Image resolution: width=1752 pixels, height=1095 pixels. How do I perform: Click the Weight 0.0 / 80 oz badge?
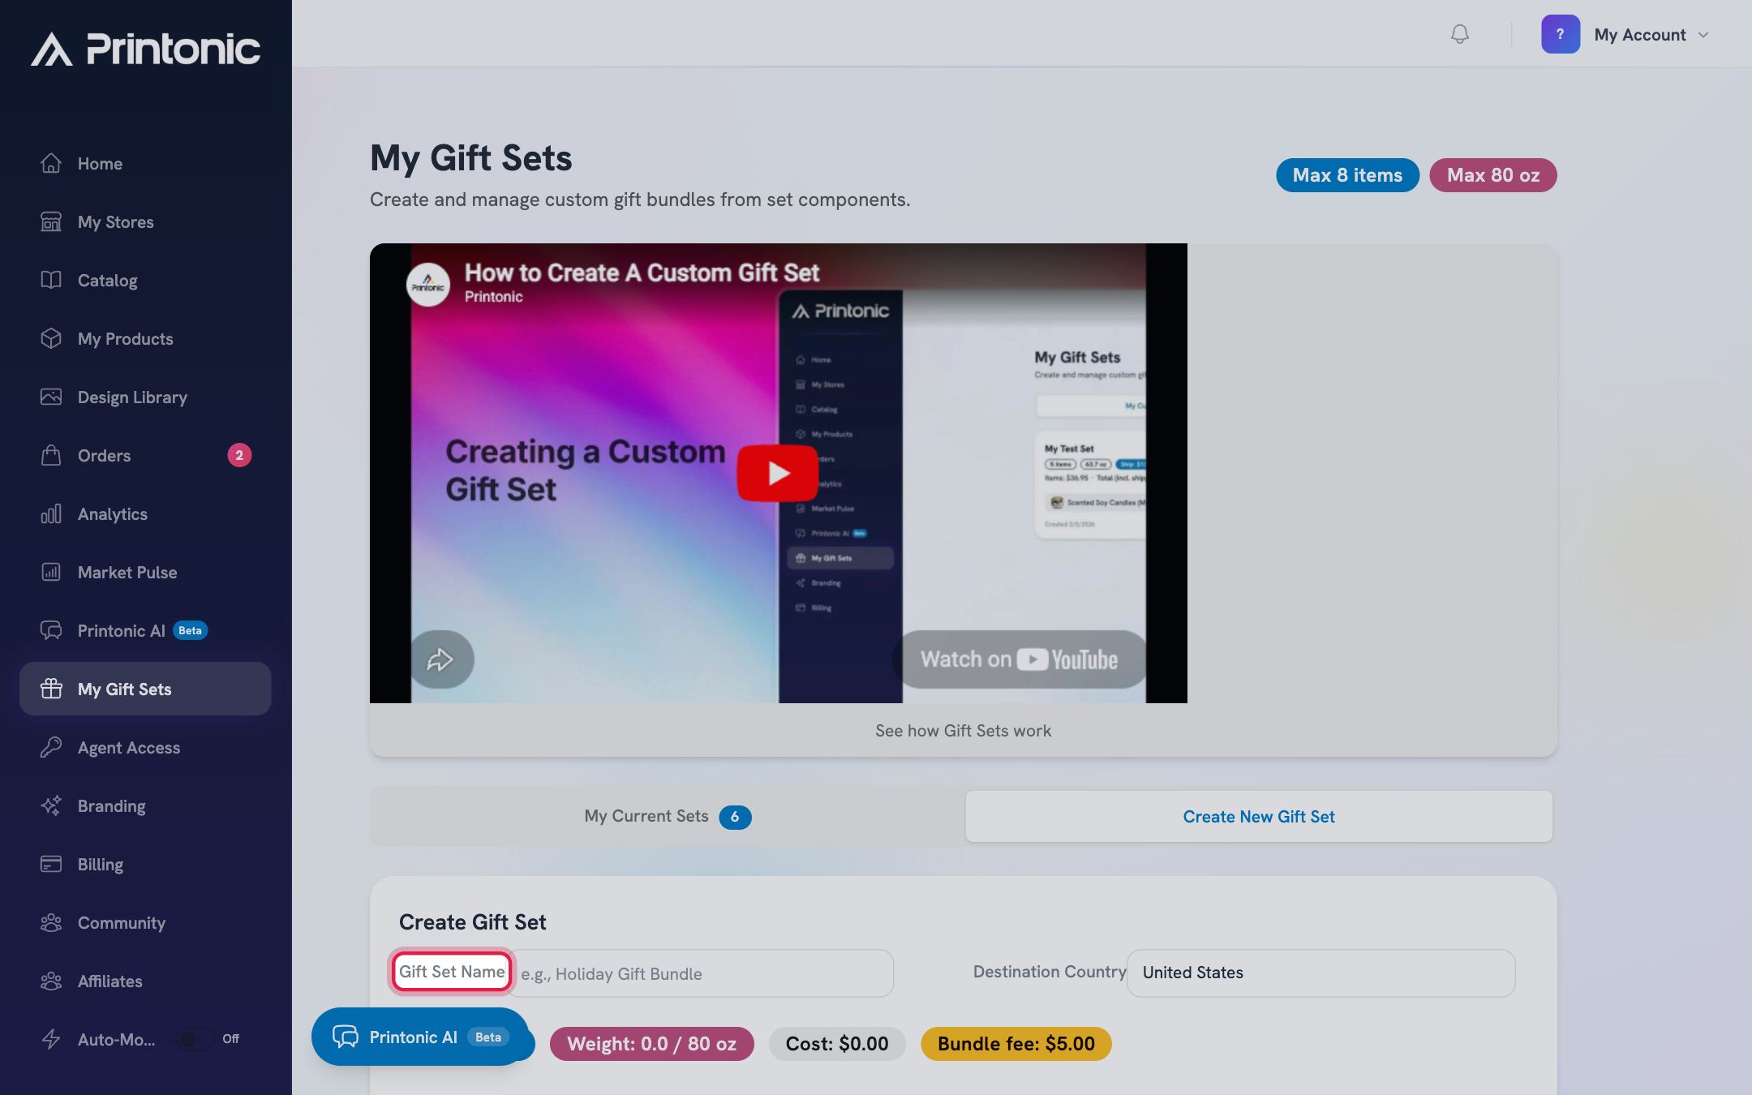pyautogui.click(x=652, y=1044)
